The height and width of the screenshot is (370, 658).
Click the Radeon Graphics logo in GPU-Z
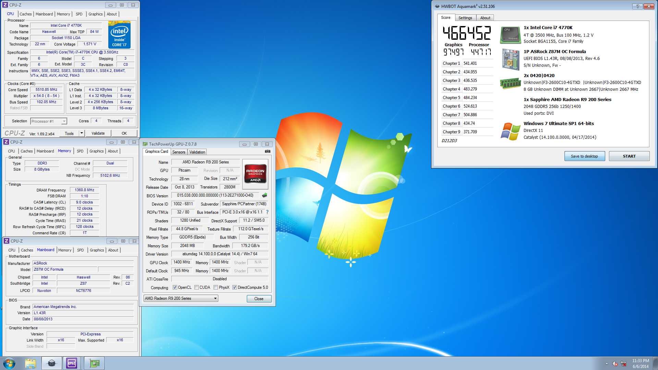click(x=255, y=174)
